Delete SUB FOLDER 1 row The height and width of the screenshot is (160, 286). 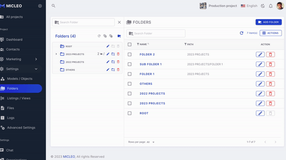(270, 64)
